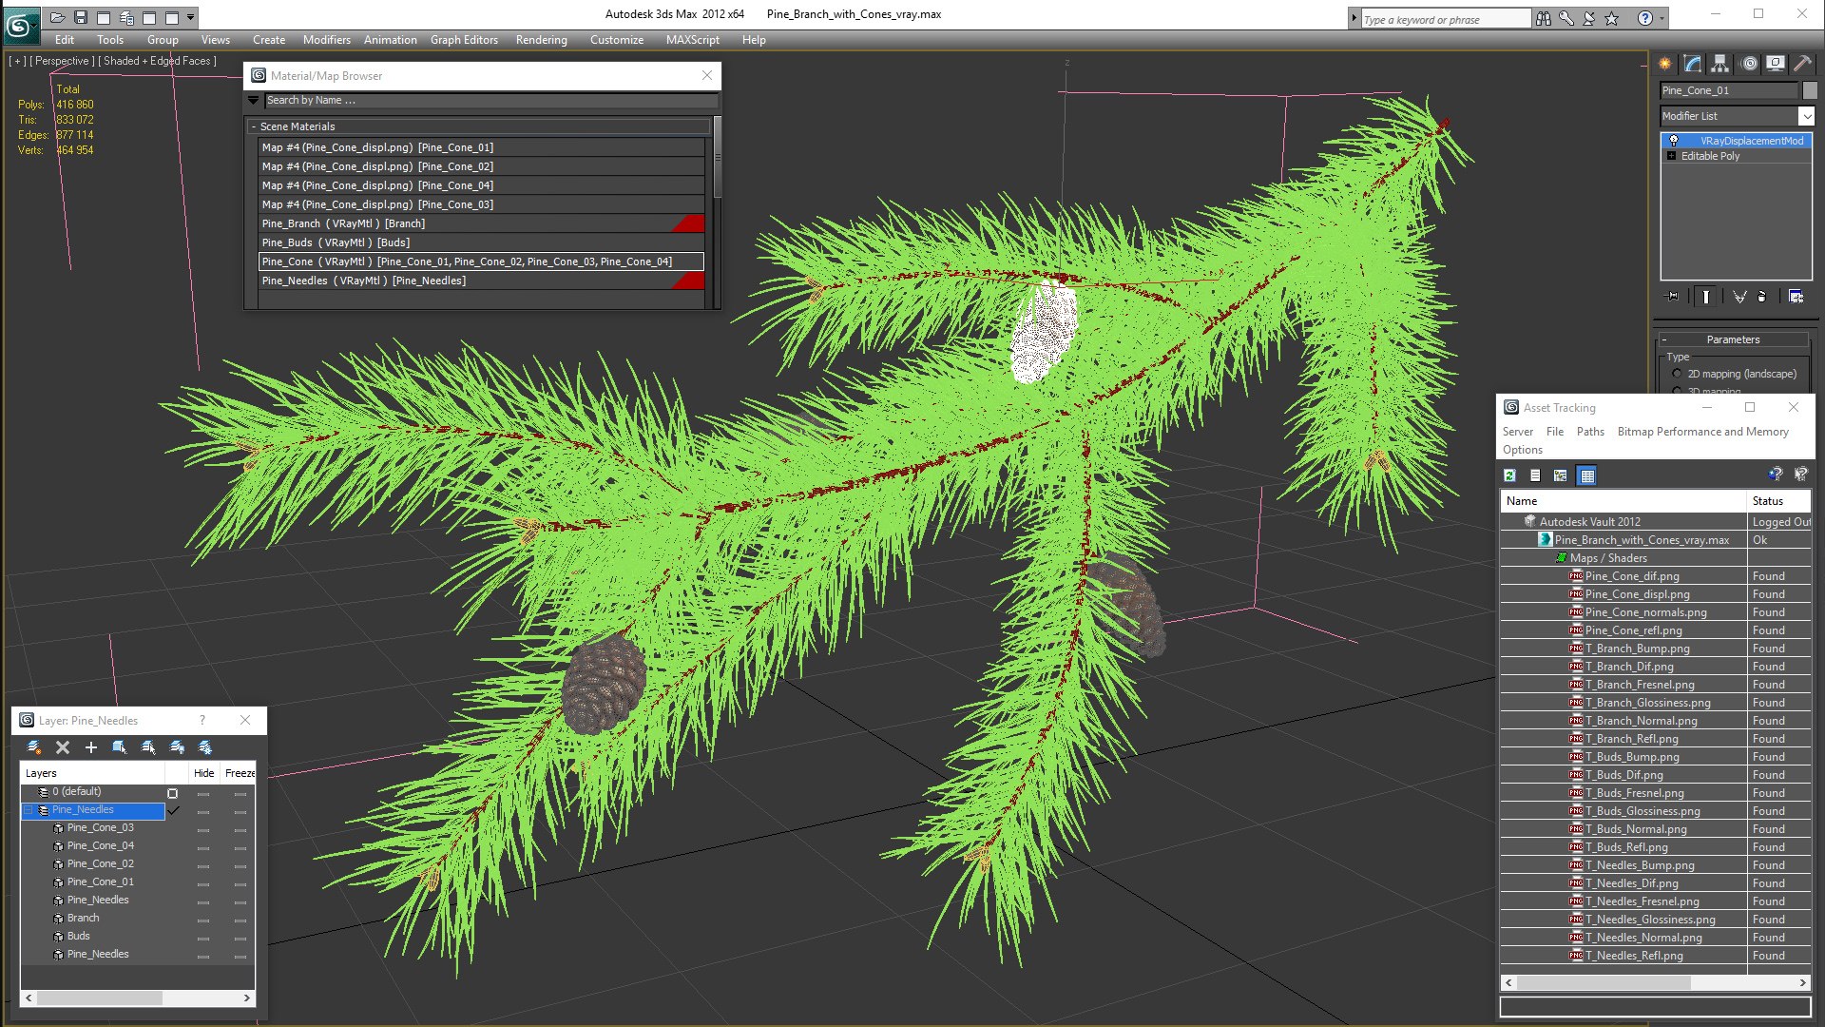Click Create New Layer icon in Layer dialog
Screen dimensions: 1825x1027
click(34, 747)
